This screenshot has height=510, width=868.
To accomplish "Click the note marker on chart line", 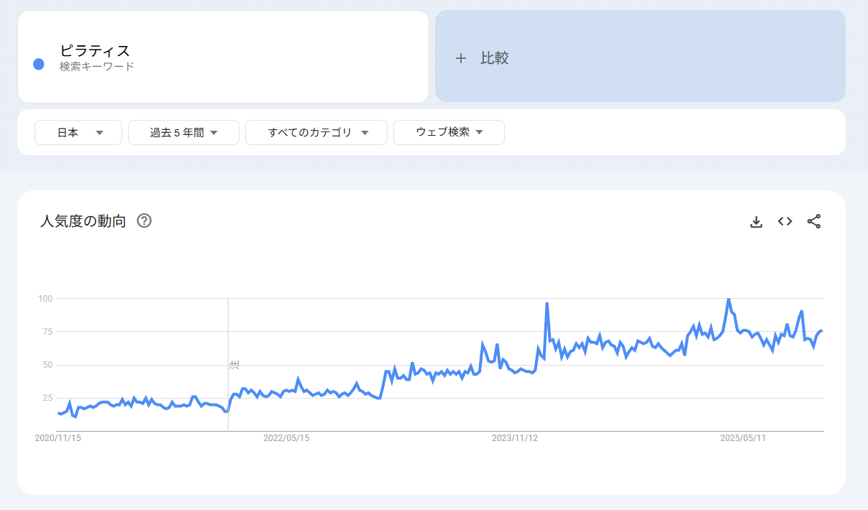I will [x=234, y=365].
